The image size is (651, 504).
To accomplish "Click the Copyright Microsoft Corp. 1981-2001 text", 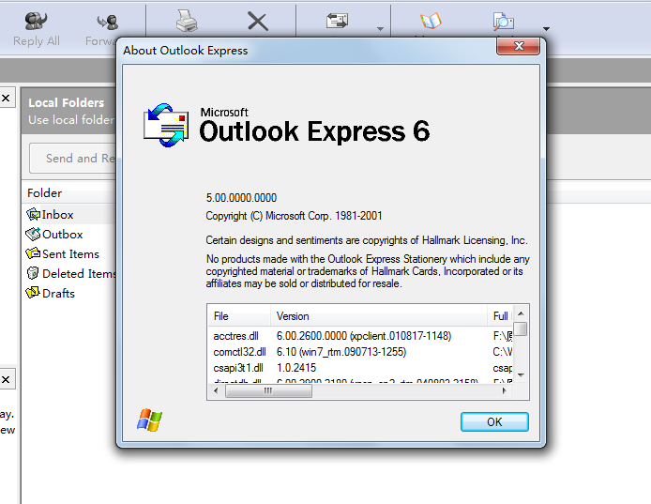I will point(294,216).
